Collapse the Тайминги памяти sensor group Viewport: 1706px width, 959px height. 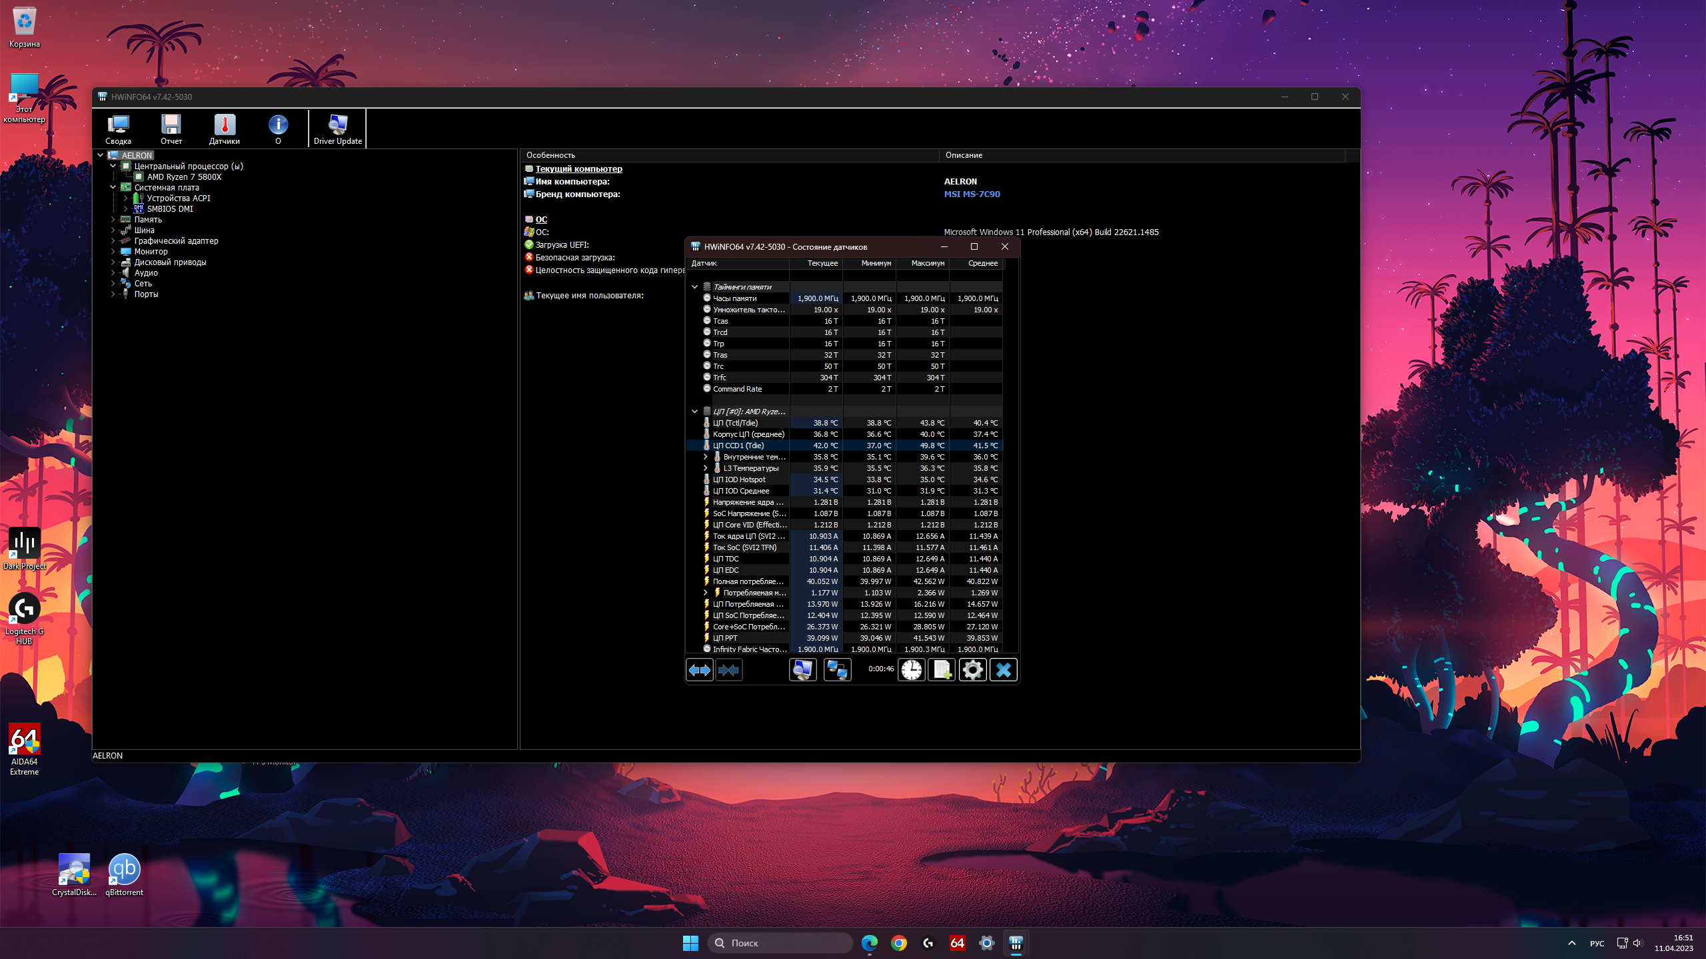point(694,287)
